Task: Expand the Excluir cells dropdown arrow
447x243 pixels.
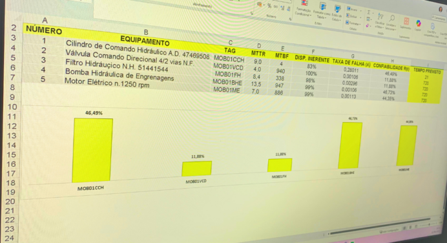Action: click(x=360, y=17)
